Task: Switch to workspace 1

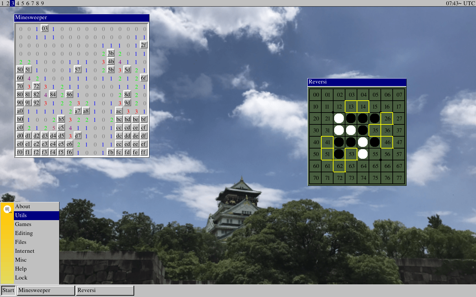Action: point(3,3)
